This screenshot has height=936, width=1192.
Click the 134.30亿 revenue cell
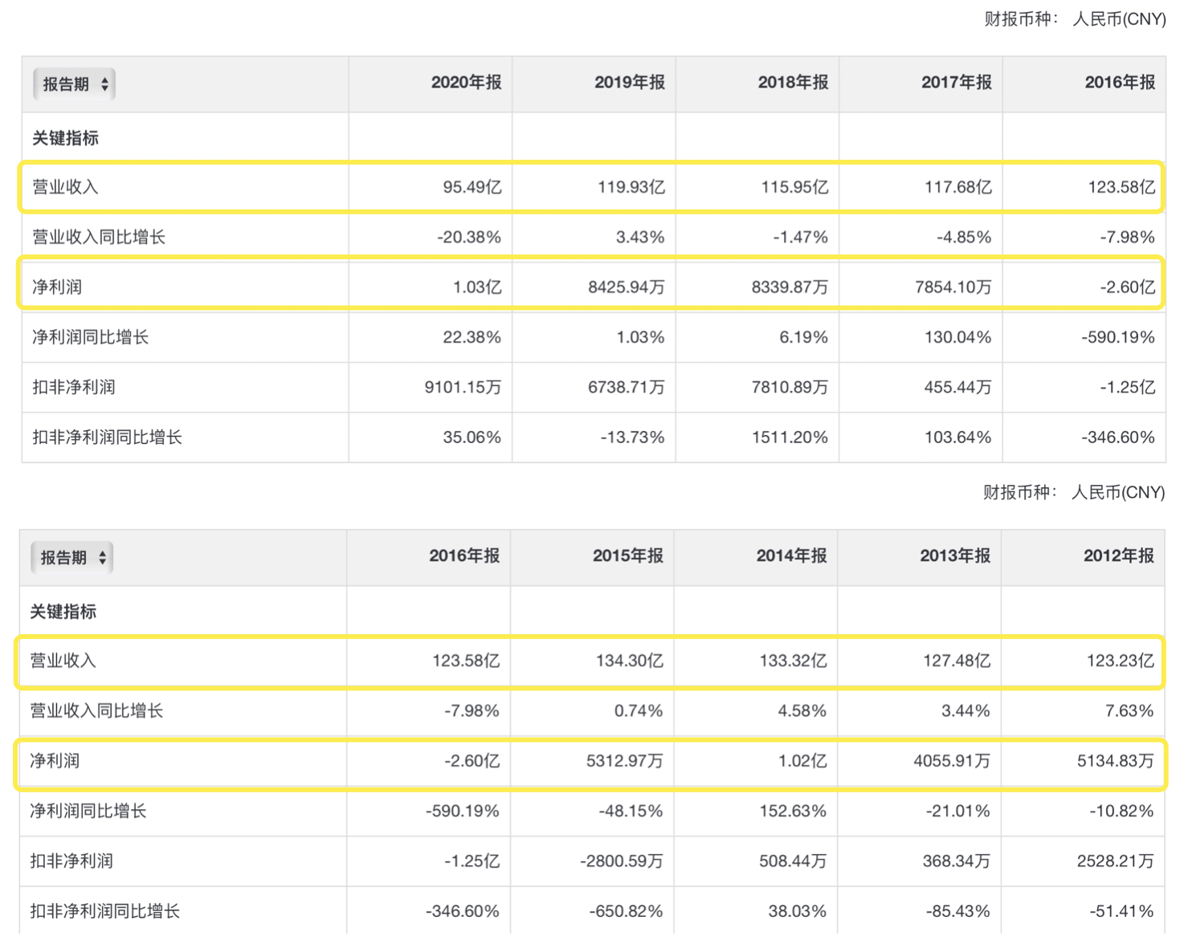pyautogui.click(x=629, y=661)
